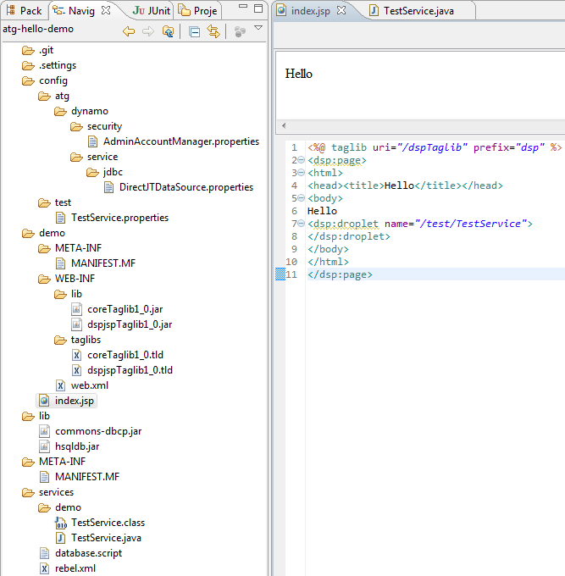Collapse the fold at line 2 dsp:page

click(x=301, y=160)
